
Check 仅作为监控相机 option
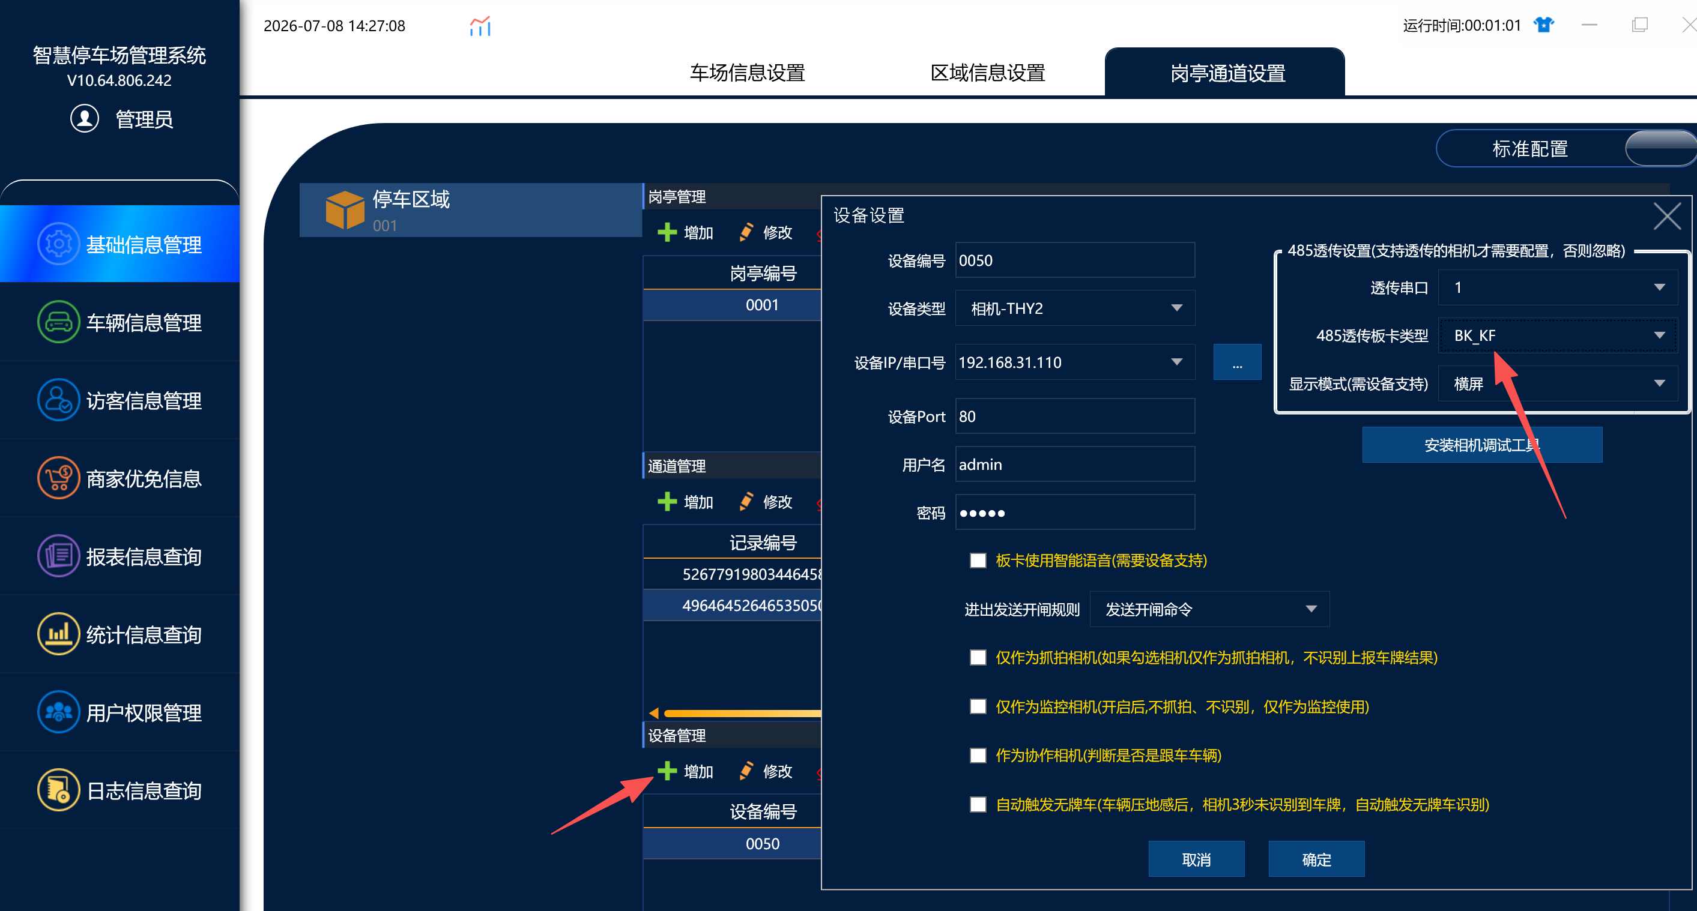[978, 706]
